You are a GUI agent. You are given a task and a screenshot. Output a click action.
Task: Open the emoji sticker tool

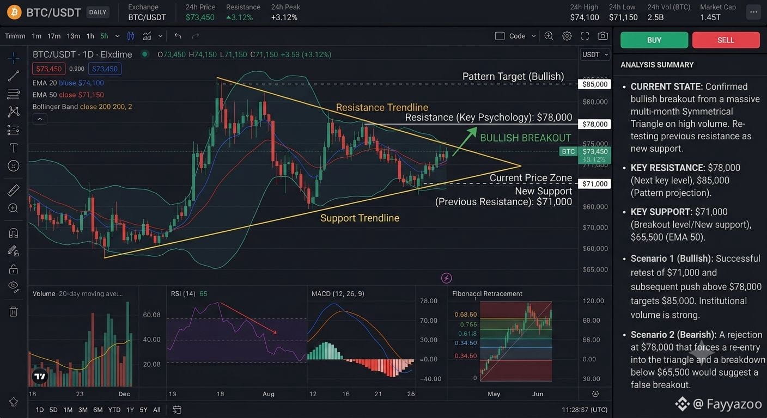[x=14, y=166]
